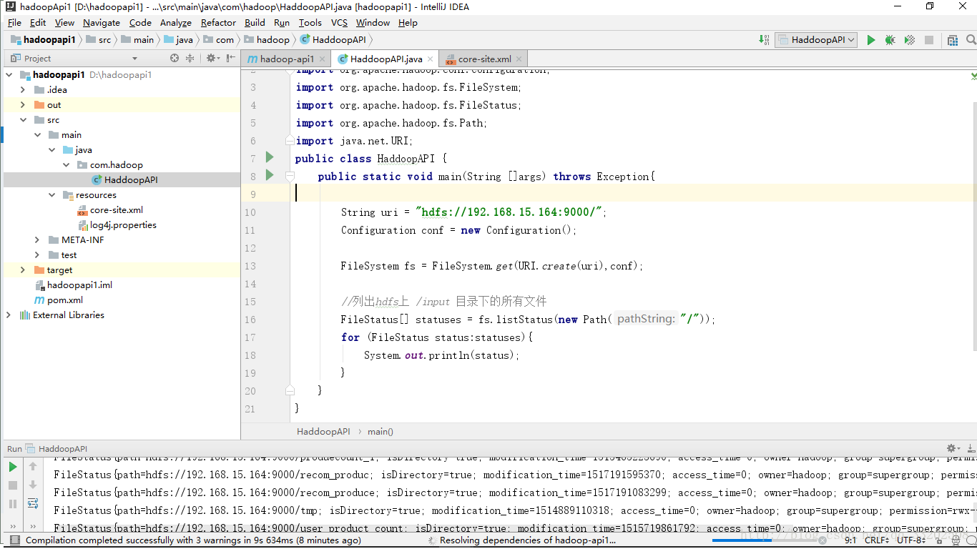Click gutter run icon beside main method
The width and height of the screenshot is (977, 549).
tap(270, 175)
